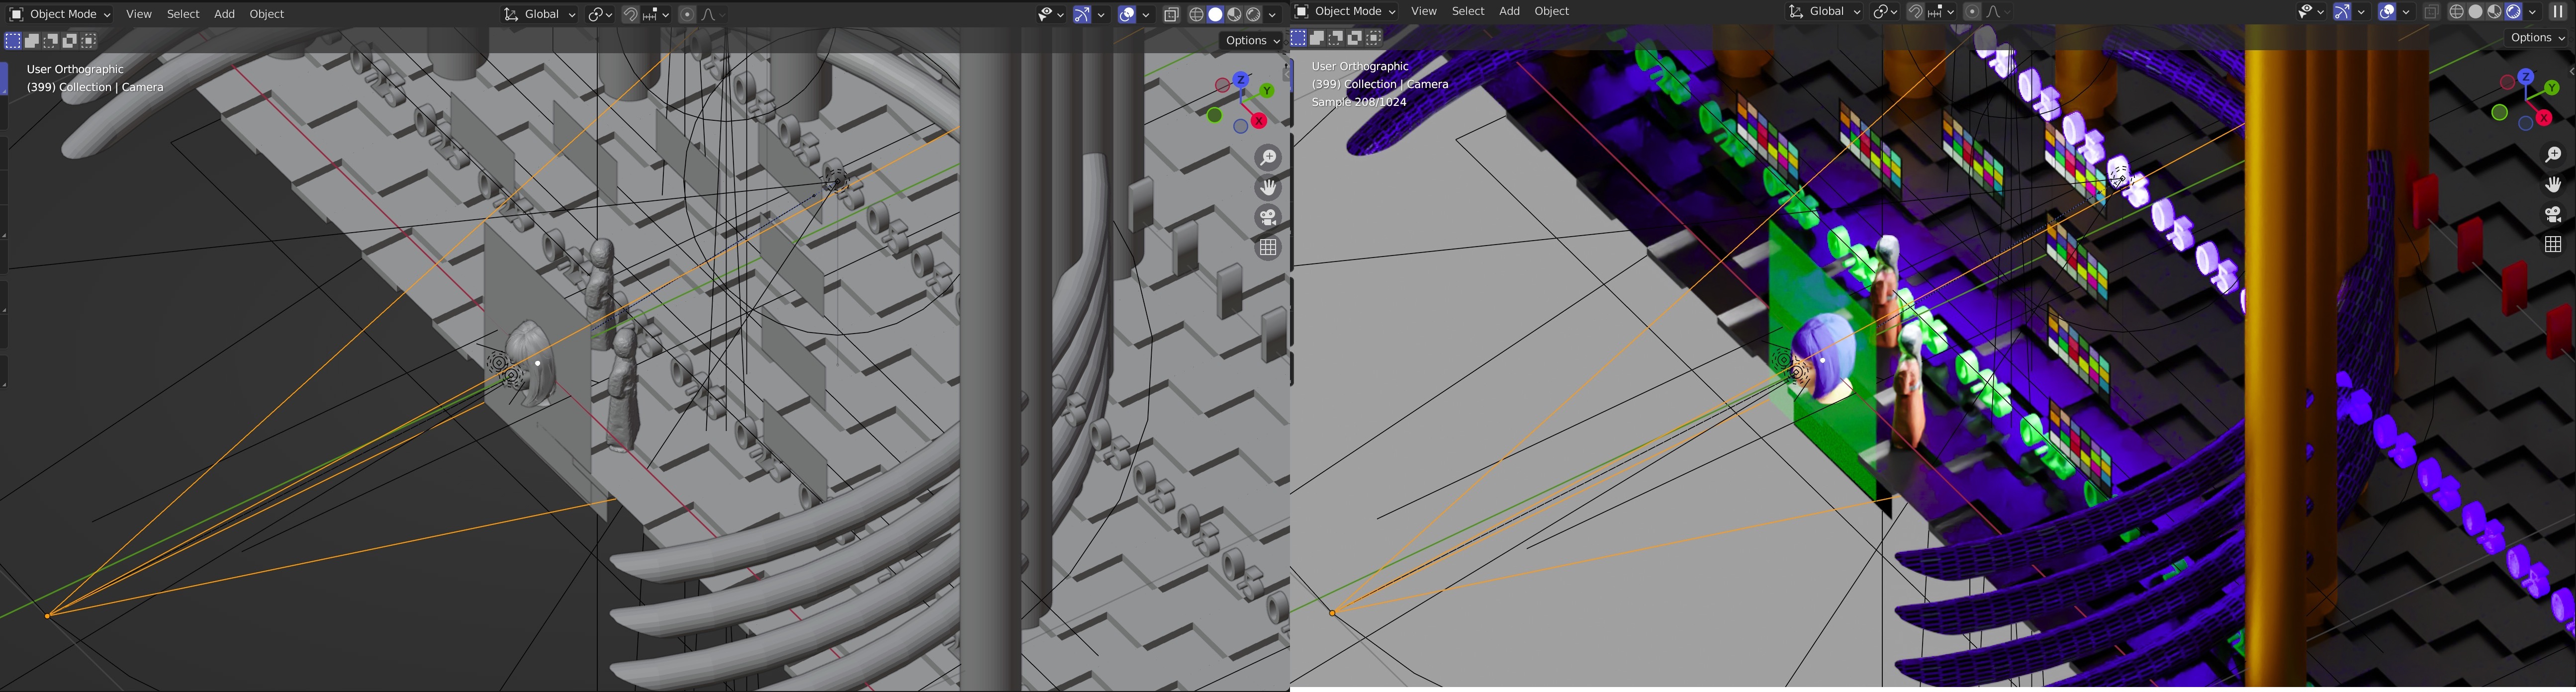Open snapping options dropdown in right viewport
The image size is (2576, 692).
tap(1942, 11)
